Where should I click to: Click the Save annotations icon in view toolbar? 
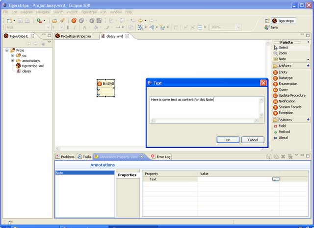point(269,156)
